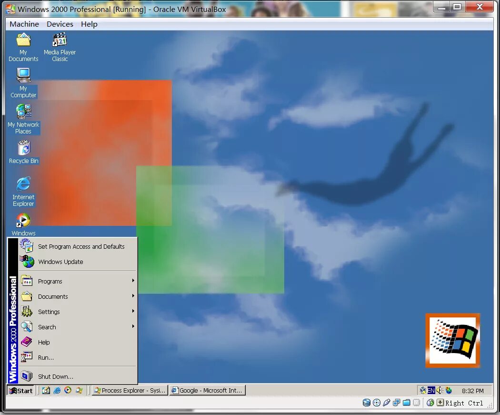This screenshot has height=415, width=500.
Task: Click the EN language indicator in tray
Action: click(x=431, y=390)
